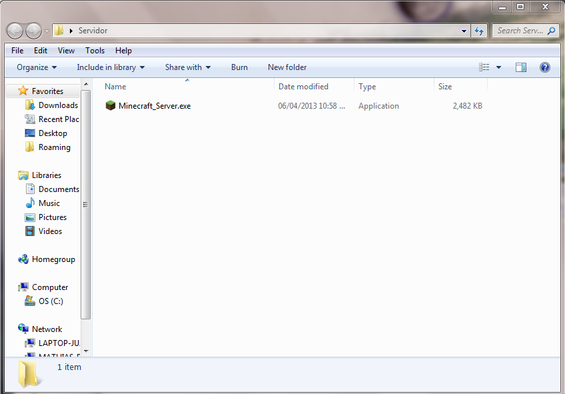The image size is (565, 394).
Task: Click the navigation pane scrollbar thumb
Action: pyautogui.click(x=86, y=205)
